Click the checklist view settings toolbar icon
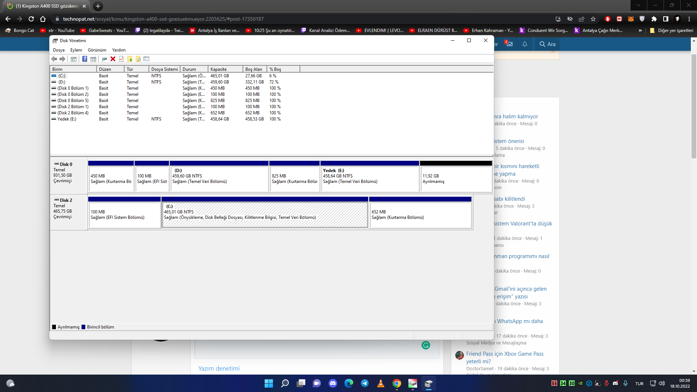This screenshot has height=392, width=697. pos(146,59)
